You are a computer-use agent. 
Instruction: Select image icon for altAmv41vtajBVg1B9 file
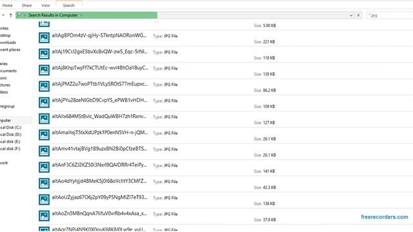pyautogui.click(x=44, y=151)
